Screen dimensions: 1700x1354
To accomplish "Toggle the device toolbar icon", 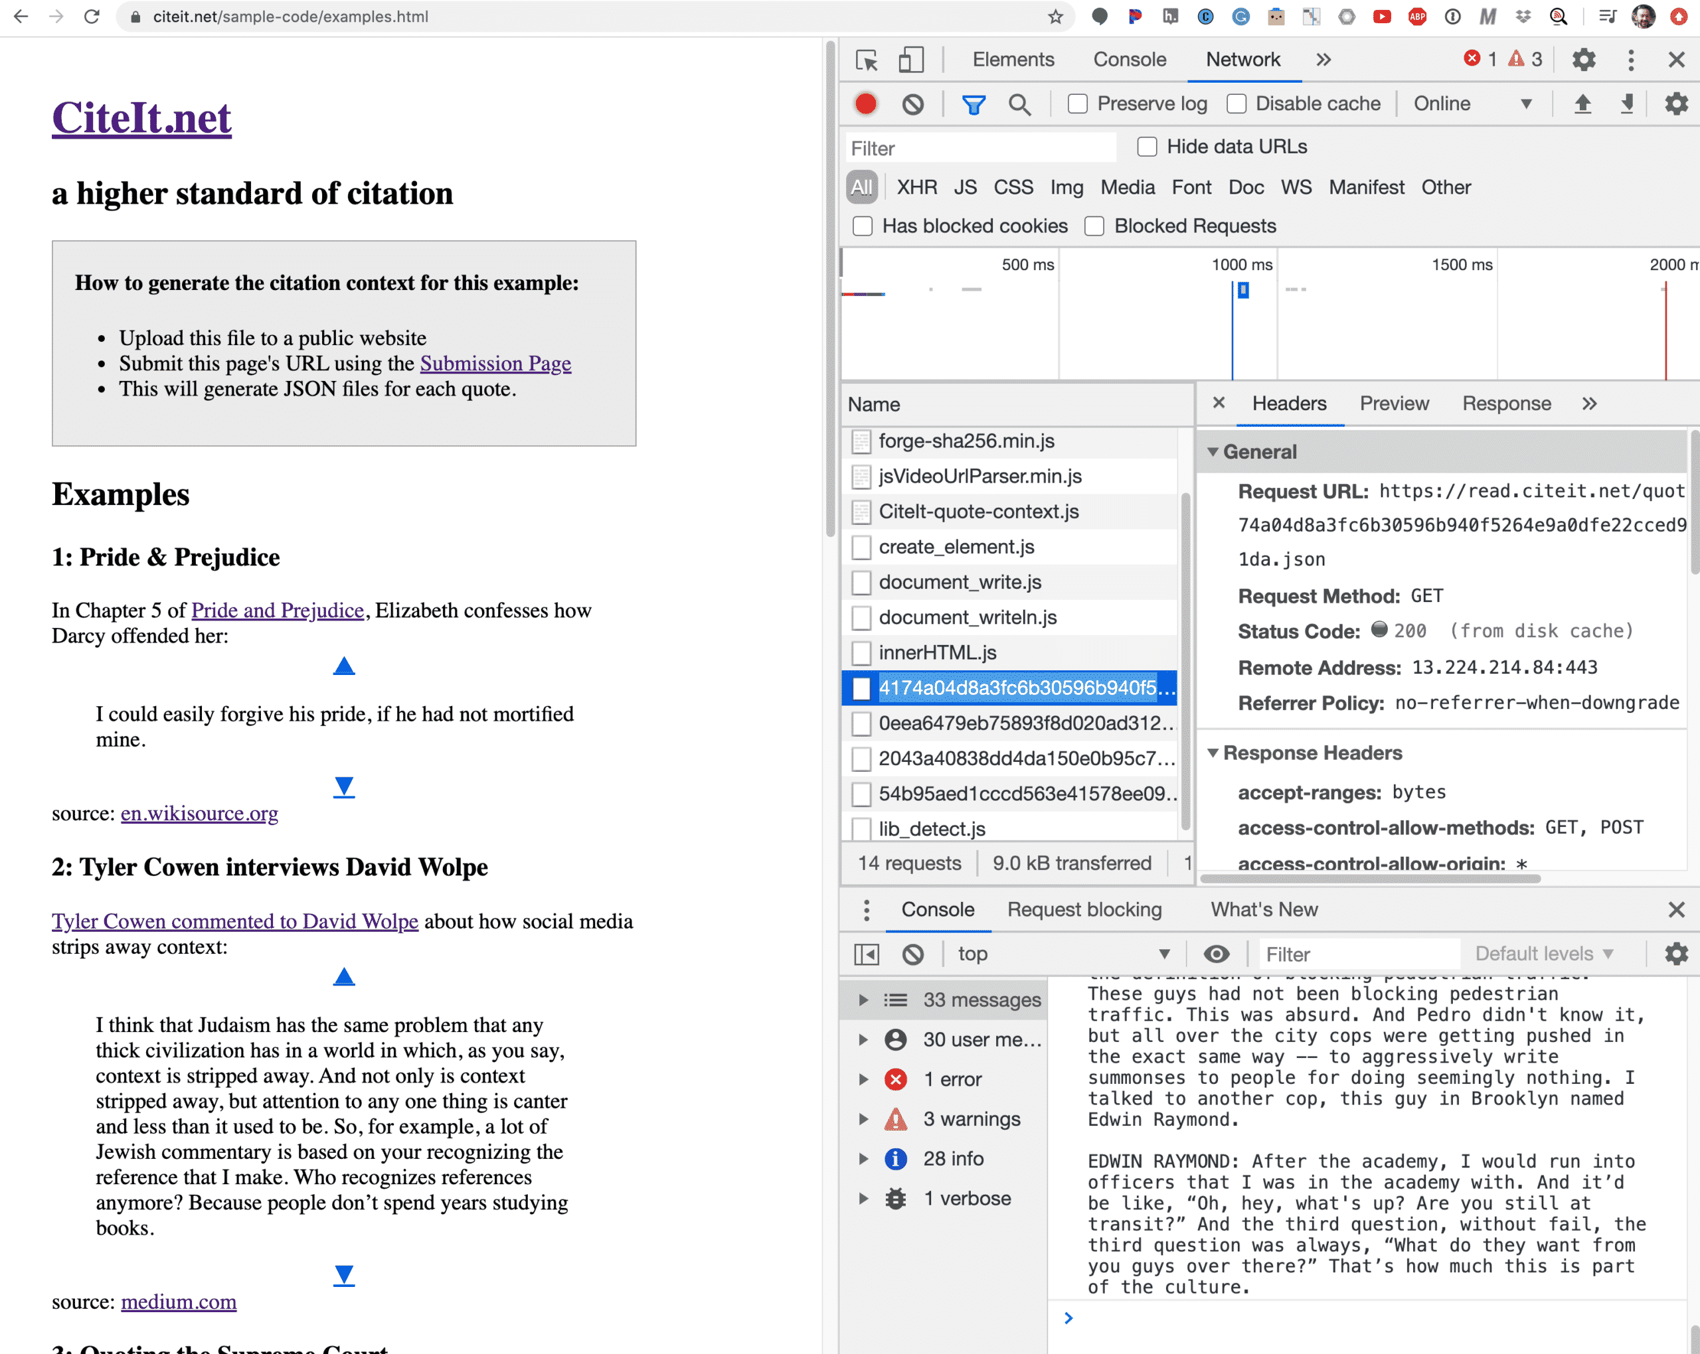I will [x=910, y=60].
